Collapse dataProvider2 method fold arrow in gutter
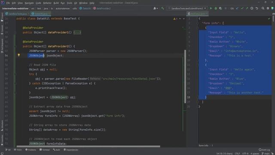The image size is (275, 155). point(15,46)
